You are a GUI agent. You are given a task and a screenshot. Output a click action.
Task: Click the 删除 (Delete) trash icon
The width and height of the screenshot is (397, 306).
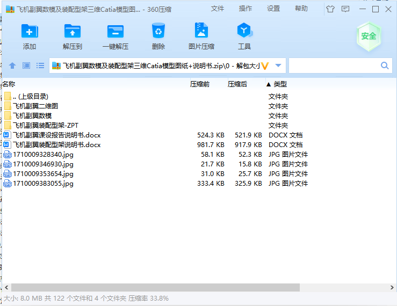pos(158,31)
